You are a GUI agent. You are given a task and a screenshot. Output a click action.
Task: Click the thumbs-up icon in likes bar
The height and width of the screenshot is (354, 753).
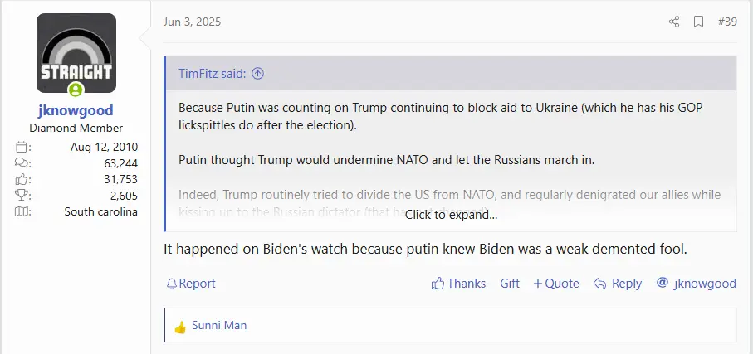click(180, 327)
